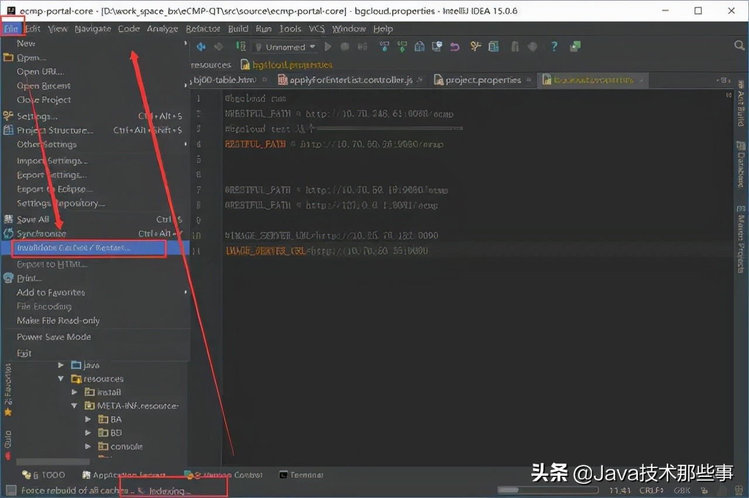Choose Open... from File menu
The width and height of the screenshot is (749, 498).
(95, 57)
